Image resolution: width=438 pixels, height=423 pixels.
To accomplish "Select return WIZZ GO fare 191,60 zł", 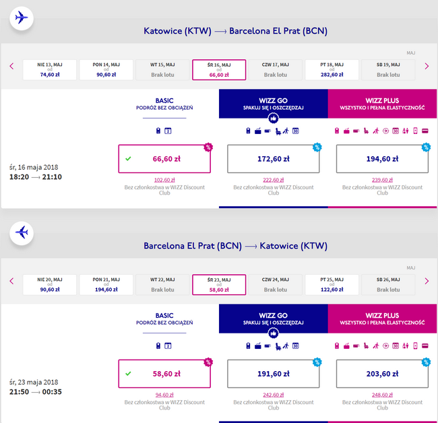I will [274, 374].
